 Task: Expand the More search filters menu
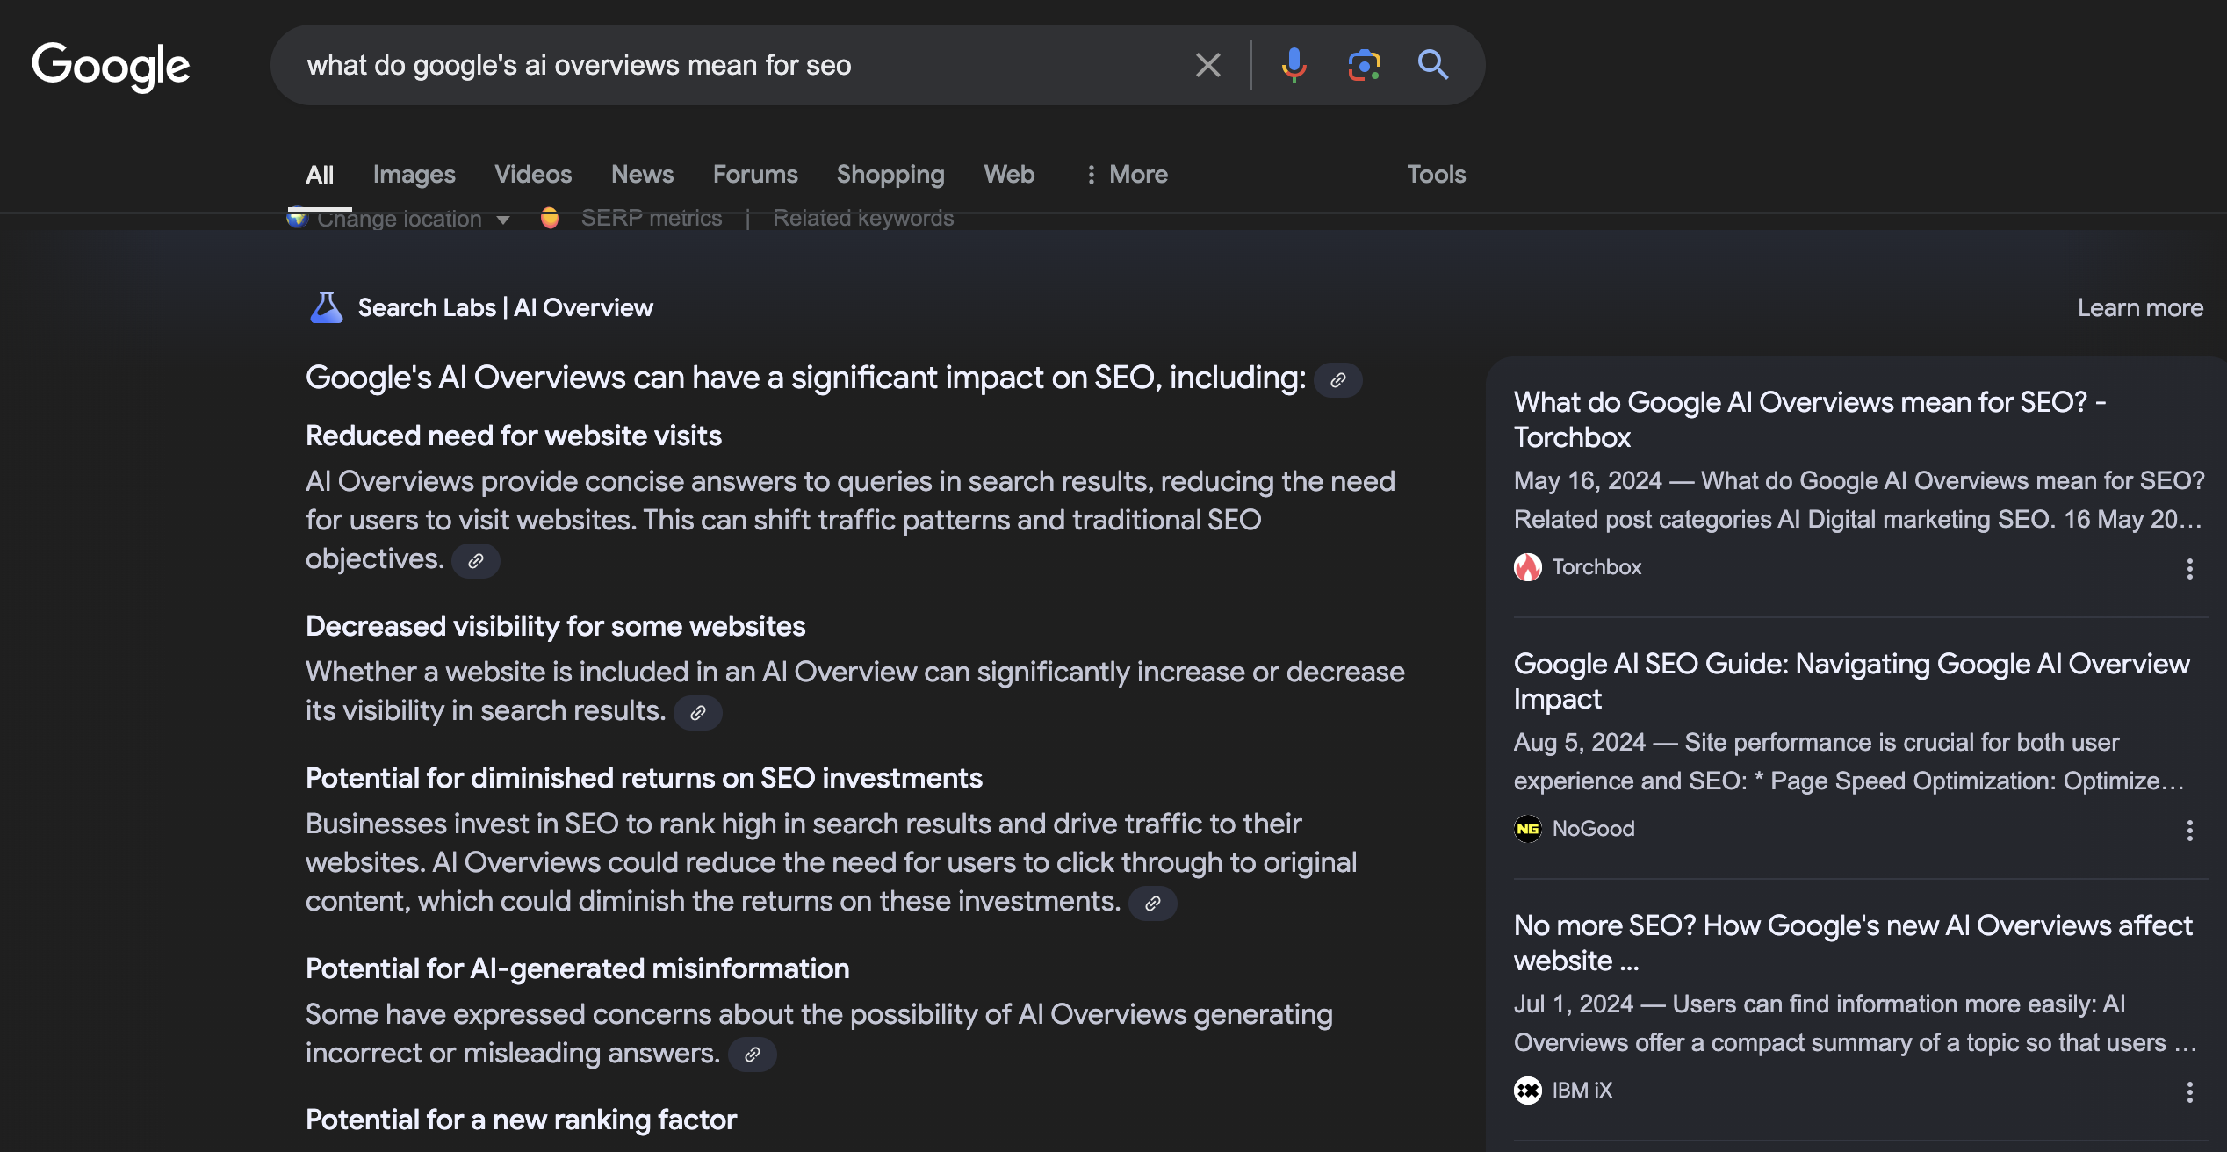click(1127, 174)
